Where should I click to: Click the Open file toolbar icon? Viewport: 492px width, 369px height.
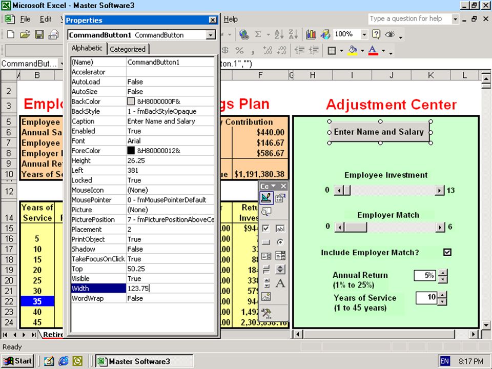point(25,34)
